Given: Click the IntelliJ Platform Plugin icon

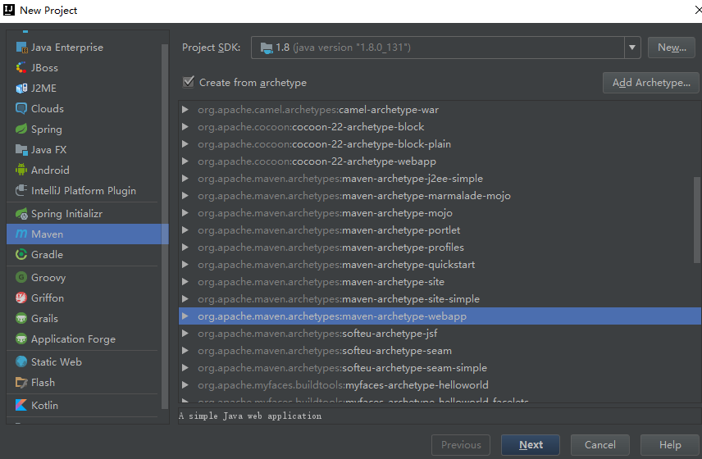Looking at the screenshot, I should tap(21, 190).
